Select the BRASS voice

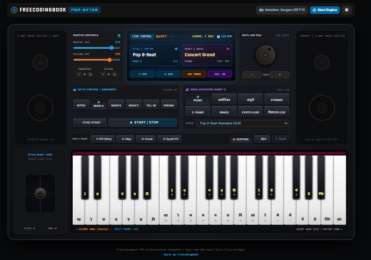click(224, 111)
